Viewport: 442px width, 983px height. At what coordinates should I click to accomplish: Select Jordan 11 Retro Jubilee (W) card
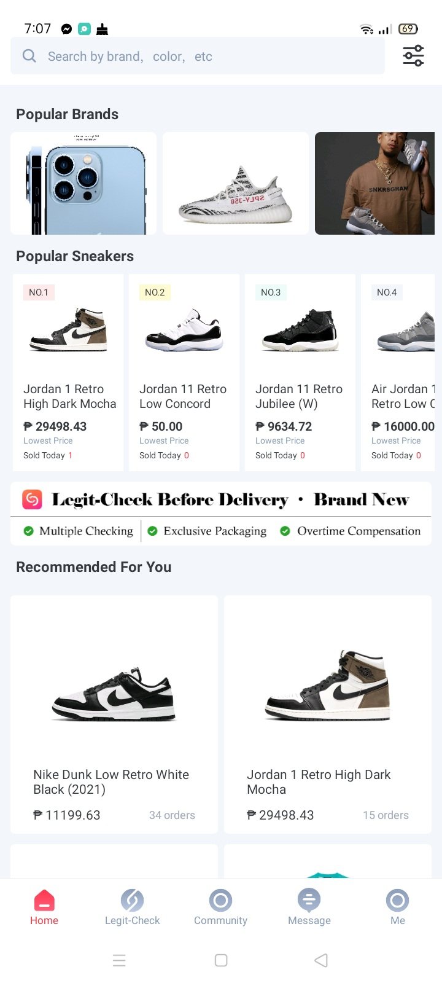(300, 372)
